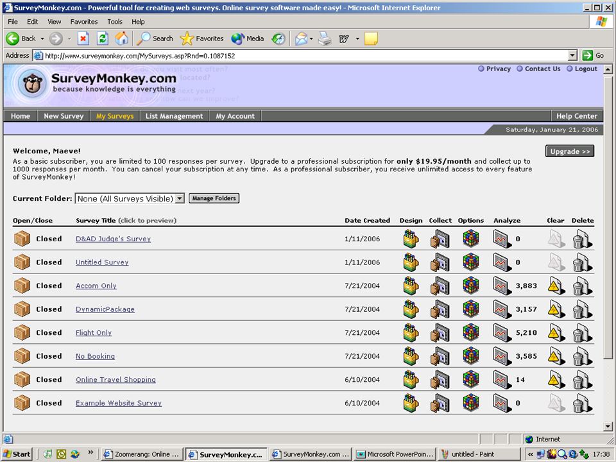Click the Windows Start button
The width and height of the screenshot is (616, 462).
(x=17, y=454)
